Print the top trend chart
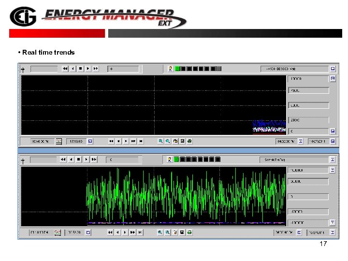The width and height of the screenshot is (348, 261). (x=189, y=141)
